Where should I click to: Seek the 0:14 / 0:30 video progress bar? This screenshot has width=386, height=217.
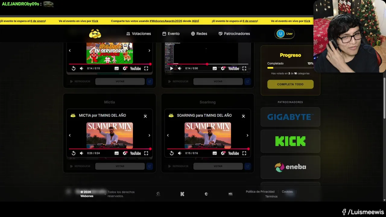[207, 64]
